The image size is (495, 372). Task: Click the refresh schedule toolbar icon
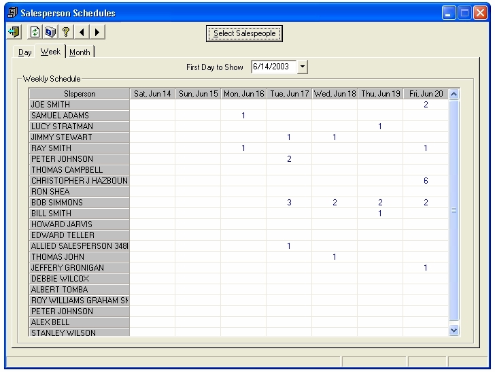pos(35,32)
